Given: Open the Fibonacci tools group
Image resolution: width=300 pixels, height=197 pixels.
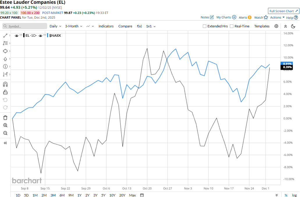Looking at the screenshot, I should 5,43.
